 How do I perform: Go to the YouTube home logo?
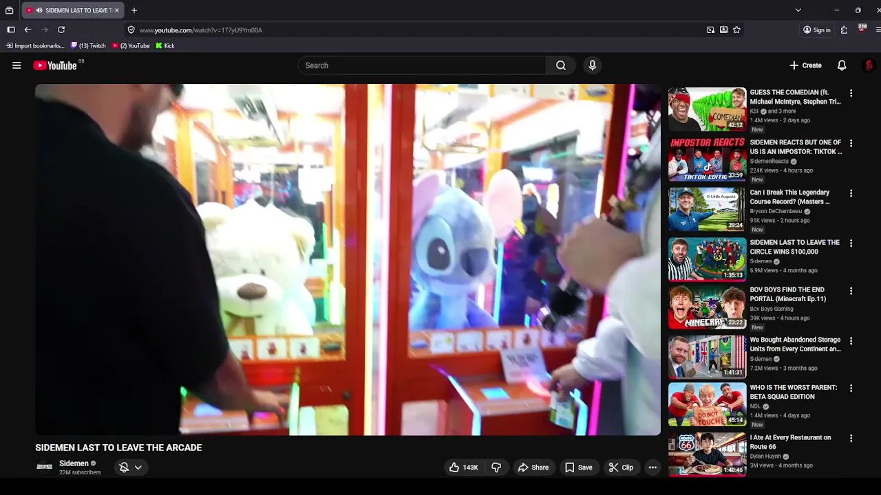(55, 65)
